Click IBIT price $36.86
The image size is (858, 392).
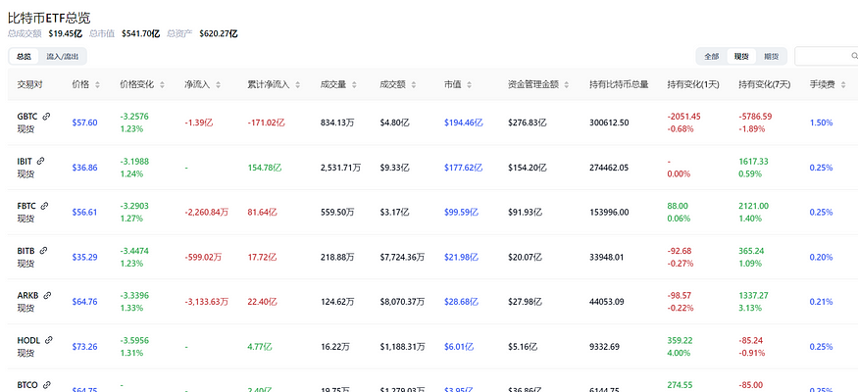coord(84,168)
